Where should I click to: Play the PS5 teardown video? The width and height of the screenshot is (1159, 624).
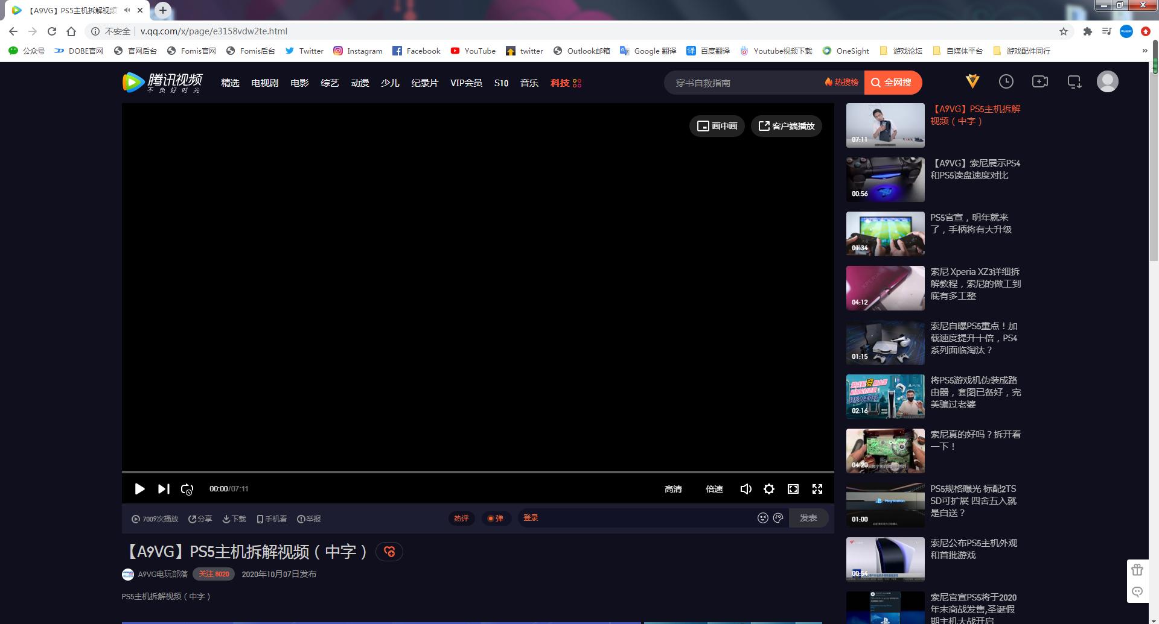coord(139,489)
